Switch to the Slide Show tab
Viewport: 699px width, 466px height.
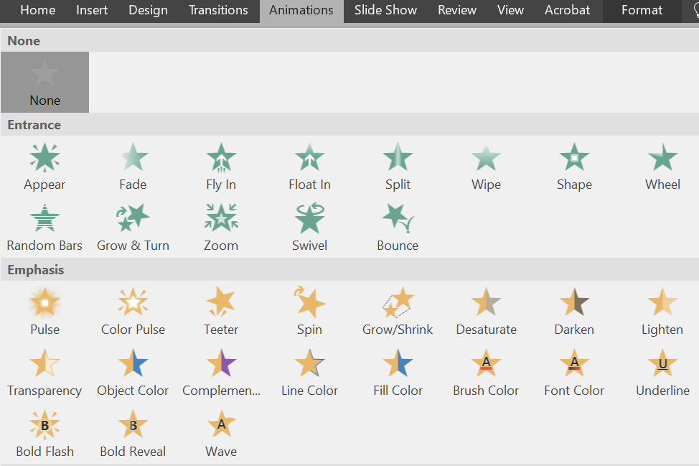point(385,10)
